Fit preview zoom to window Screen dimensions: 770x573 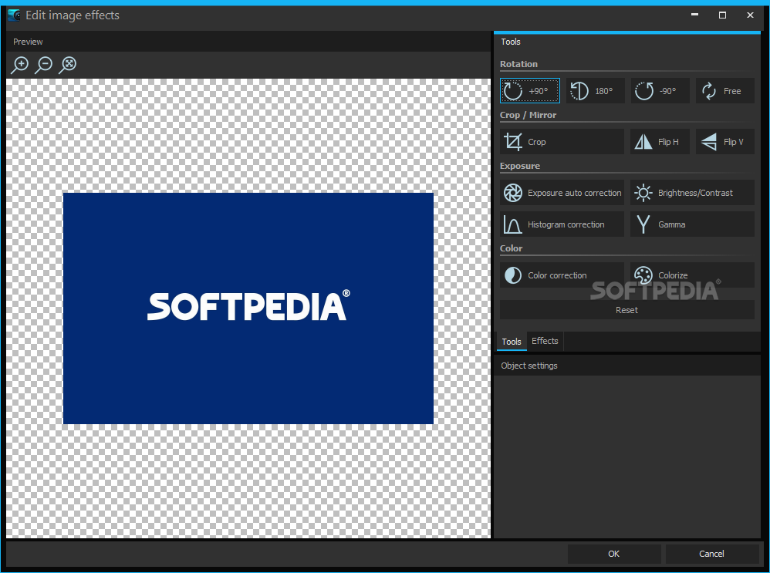coord(68,64)
